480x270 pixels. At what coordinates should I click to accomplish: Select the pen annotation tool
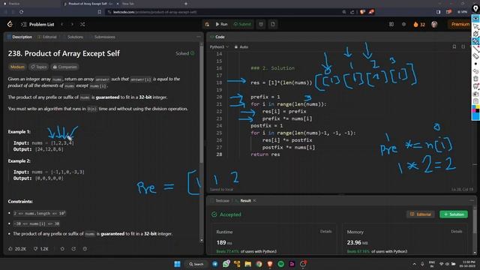[475, 34]
